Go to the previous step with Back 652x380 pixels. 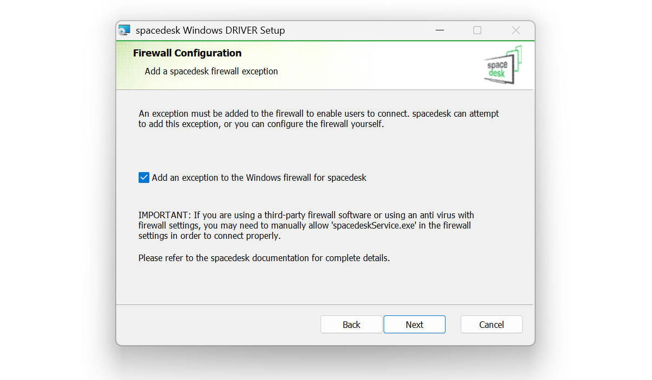pyautogui.click(x=351, y=325)
